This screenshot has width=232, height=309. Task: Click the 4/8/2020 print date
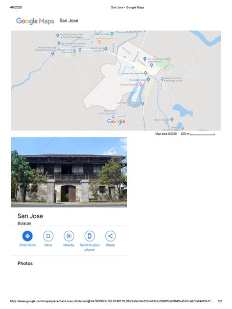(16, 7)
